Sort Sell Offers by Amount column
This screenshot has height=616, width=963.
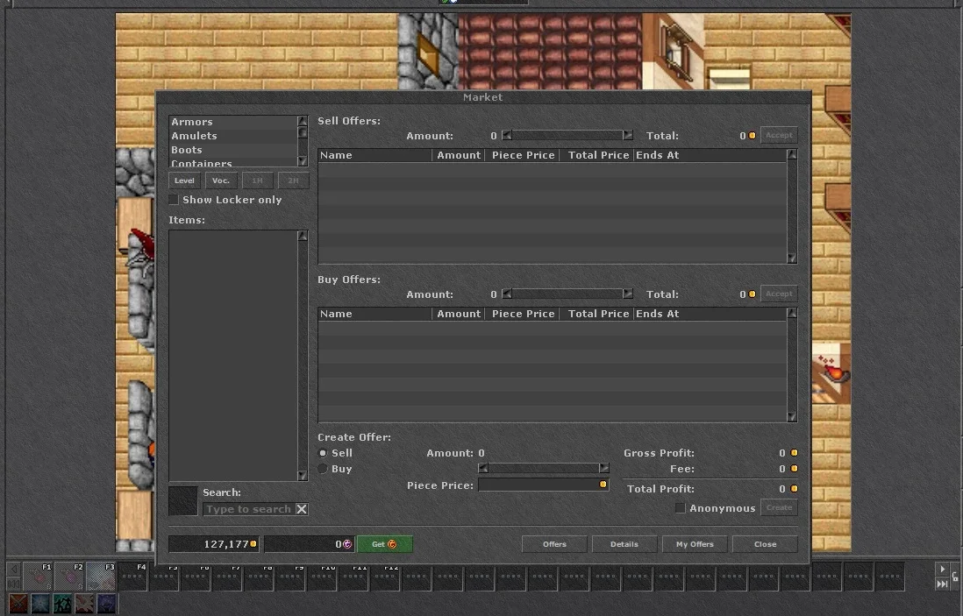tap(459, 155)
